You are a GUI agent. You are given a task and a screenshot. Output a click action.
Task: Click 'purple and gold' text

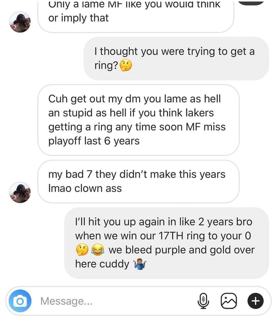click(181, 250)
